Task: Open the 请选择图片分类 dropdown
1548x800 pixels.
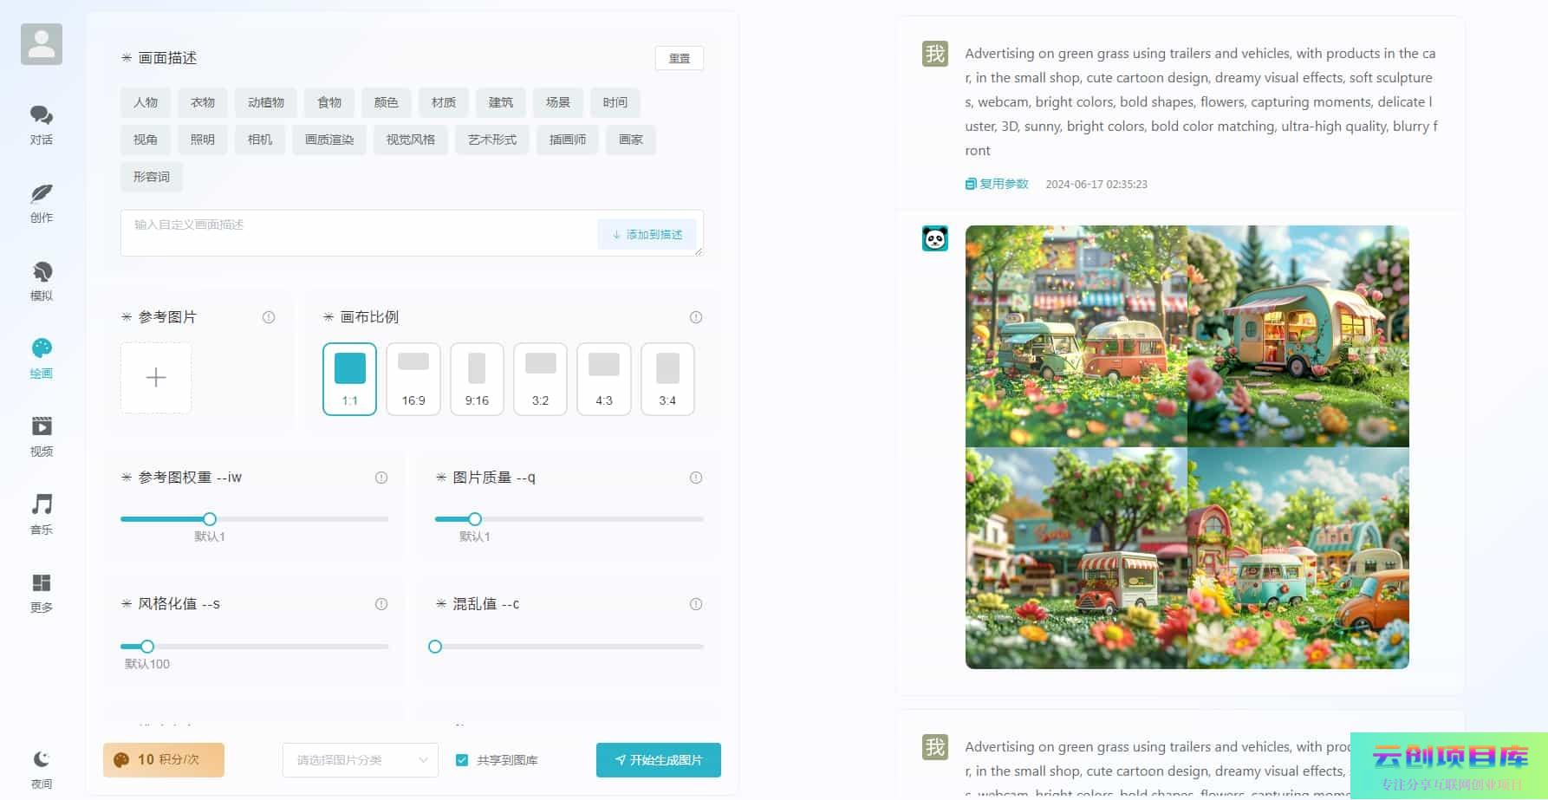Action: [361, 760]
